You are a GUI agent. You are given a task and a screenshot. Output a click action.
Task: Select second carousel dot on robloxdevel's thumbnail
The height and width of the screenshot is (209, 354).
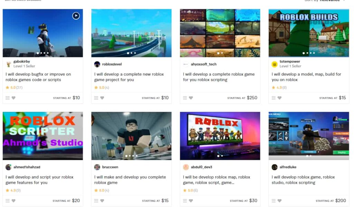point(132,53)
